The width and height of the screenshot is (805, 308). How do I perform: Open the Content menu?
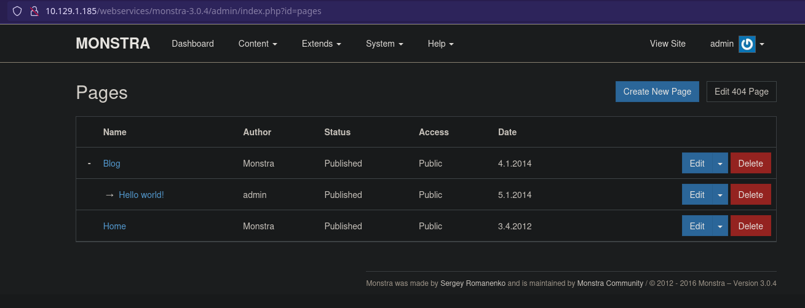coord(258,44)
